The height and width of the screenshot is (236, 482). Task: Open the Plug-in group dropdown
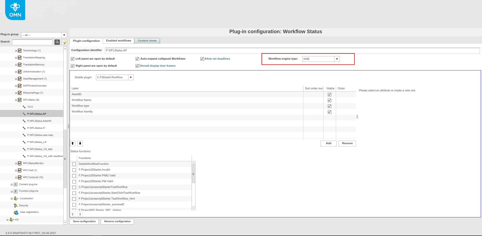point(64,35)
